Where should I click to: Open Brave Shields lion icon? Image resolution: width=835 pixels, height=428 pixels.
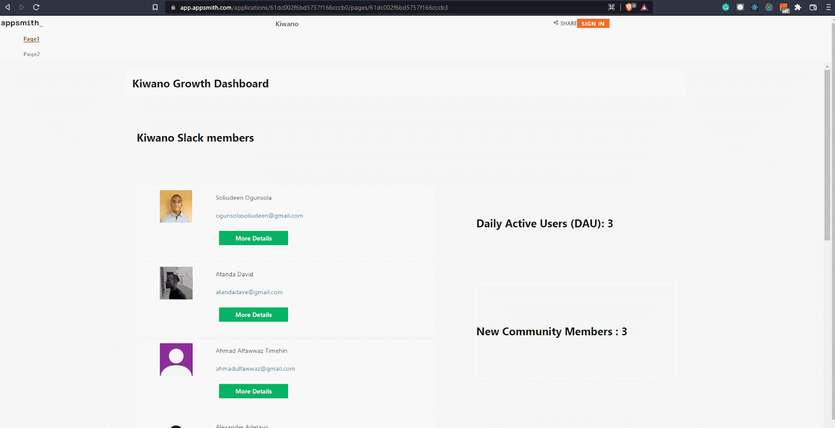click(x=629, y=7)
